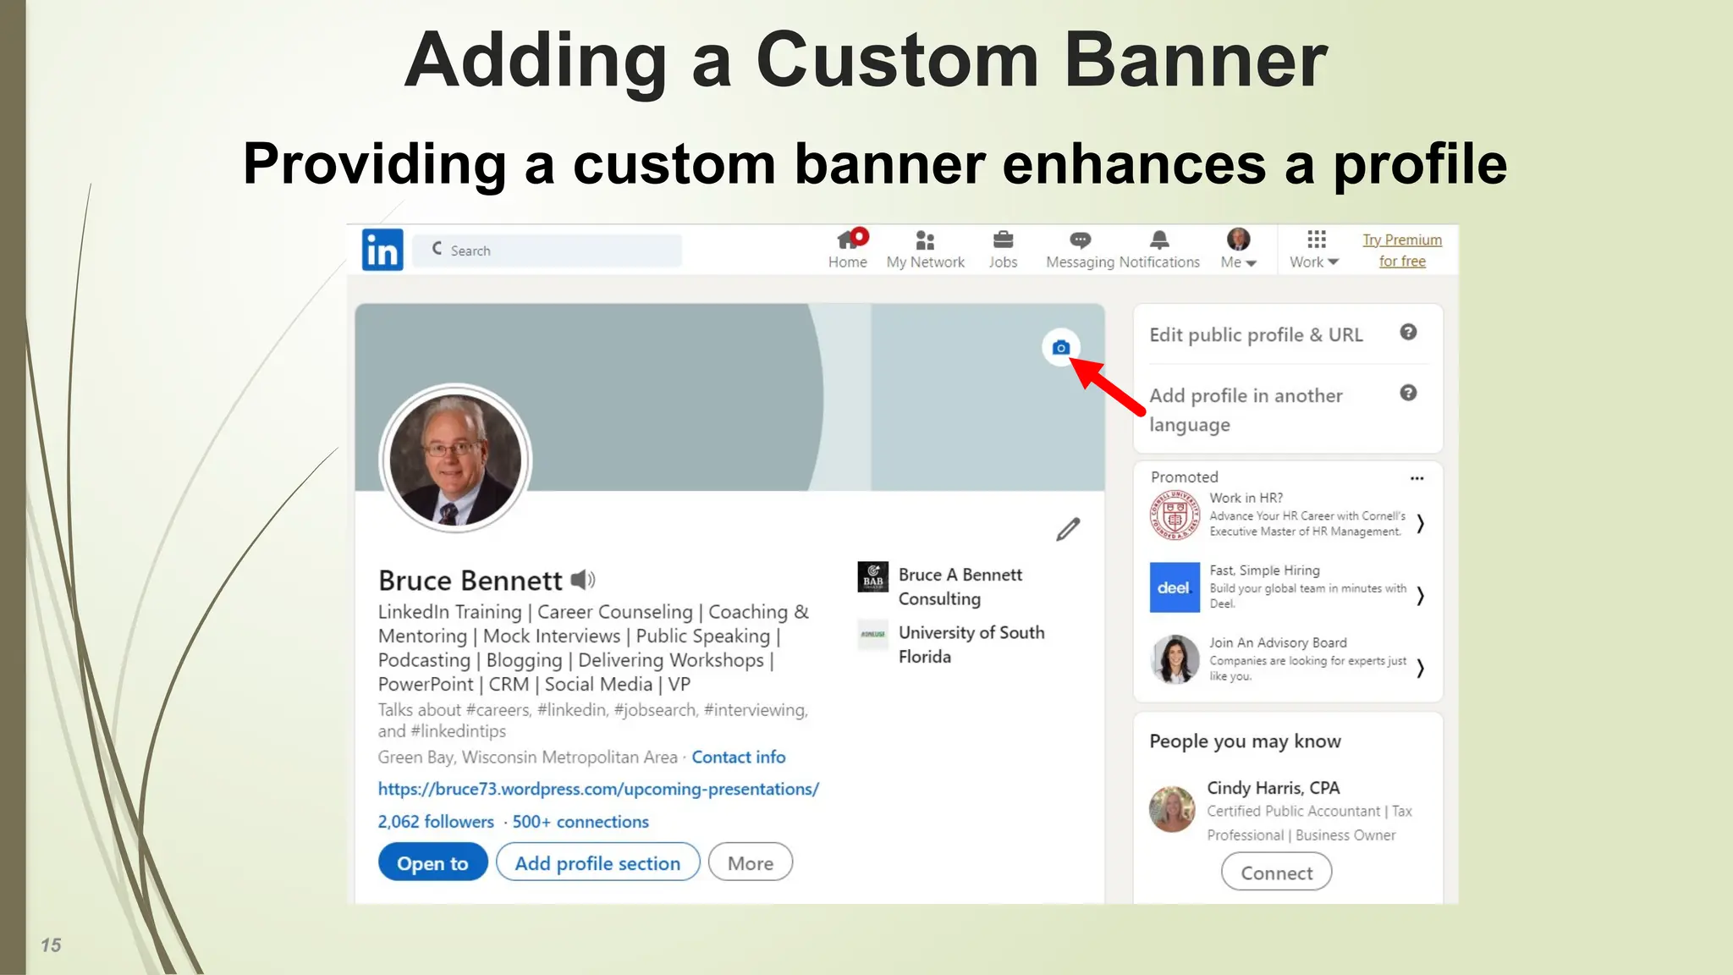Screen dimensions: 1733x975
Task: Click the 'Green Bay, Wisconsin Metropolitan Area' text
Action: [x=528, y=757]
